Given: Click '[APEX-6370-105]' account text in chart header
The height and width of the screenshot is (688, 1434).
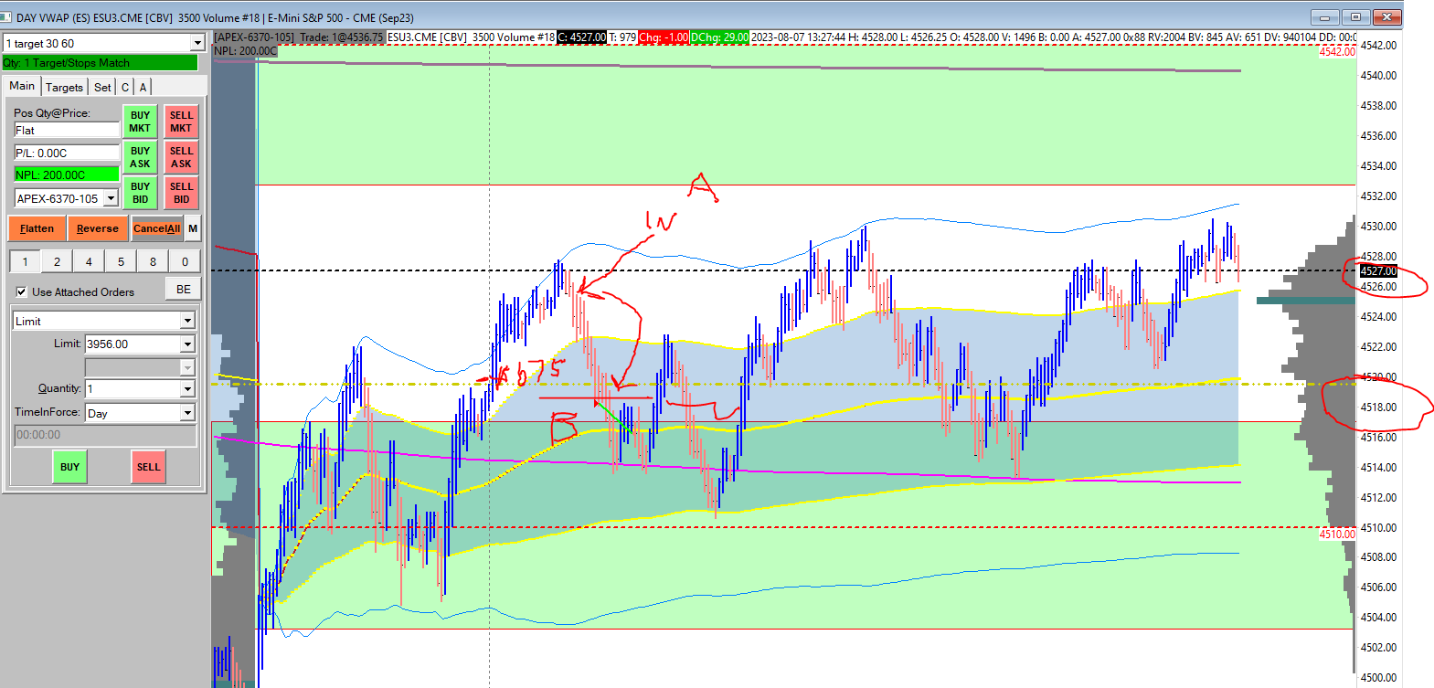Looking at the screenshot, I should point(255,37).
